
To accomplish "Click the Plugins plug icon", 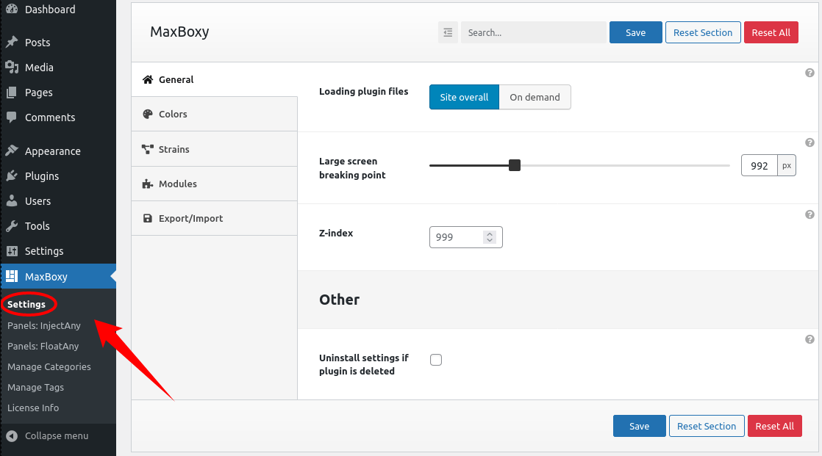I will [x=12, y=176].
